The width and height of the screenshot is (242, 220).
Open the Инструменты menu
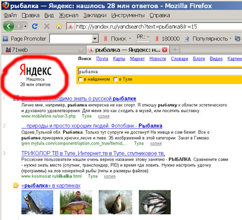point(128,15)
